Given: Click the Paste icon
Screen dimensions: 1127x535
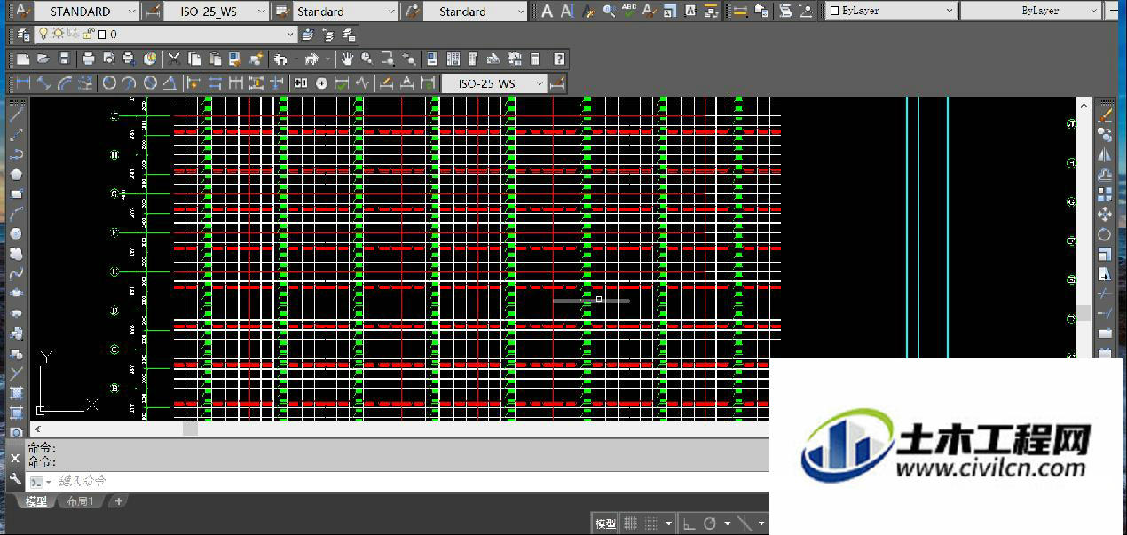Looking at the screenshot, I should (x=215, y=59).
